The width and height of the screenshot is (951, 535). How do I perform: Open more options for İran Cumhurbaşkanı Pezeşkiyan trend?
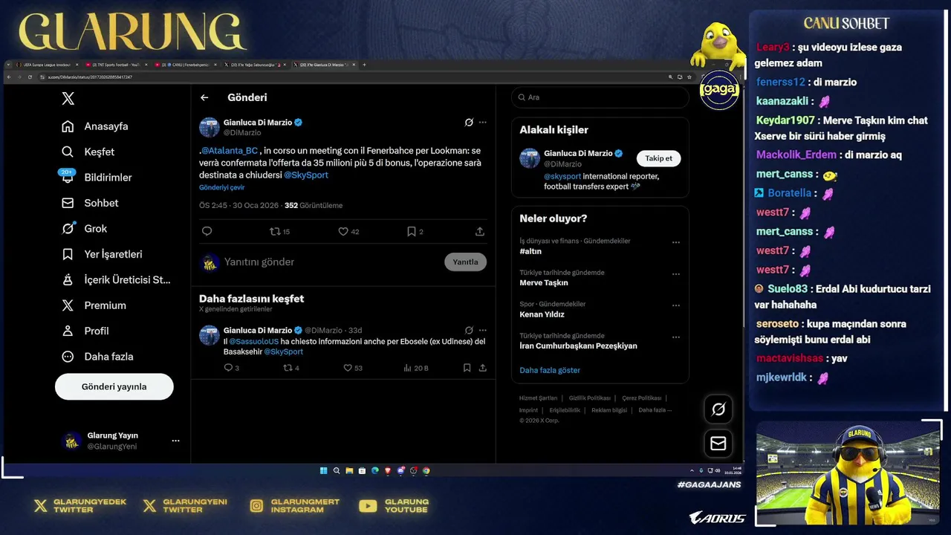coord(676,337)
